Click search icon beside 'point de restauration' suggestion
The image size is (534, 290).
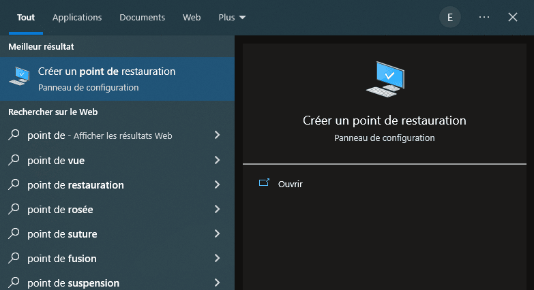(14, 184)
